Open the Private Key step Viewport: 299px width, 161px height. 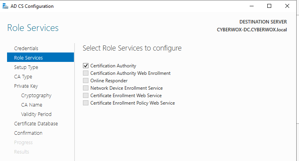pyautogui.click(x=26, y=86)
